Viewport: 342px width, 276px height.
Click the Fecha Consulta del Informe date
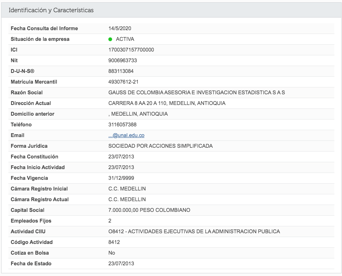tap(120, 28)
